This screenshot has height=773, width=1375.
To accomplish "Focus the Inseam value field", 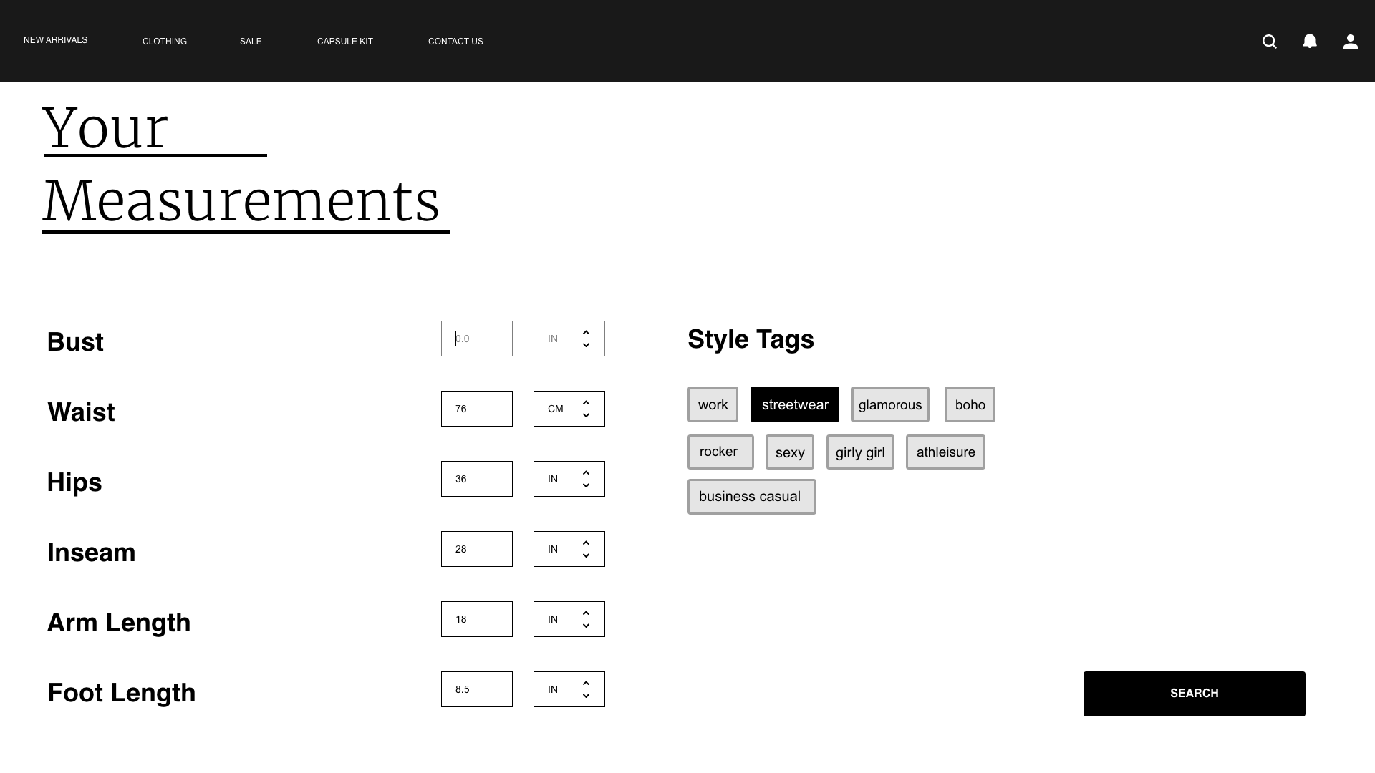I will [x=476, y=549].
